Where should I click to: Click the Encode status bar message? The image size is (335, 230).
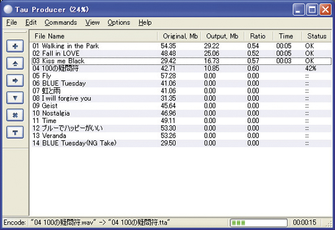tap(87, 223)
